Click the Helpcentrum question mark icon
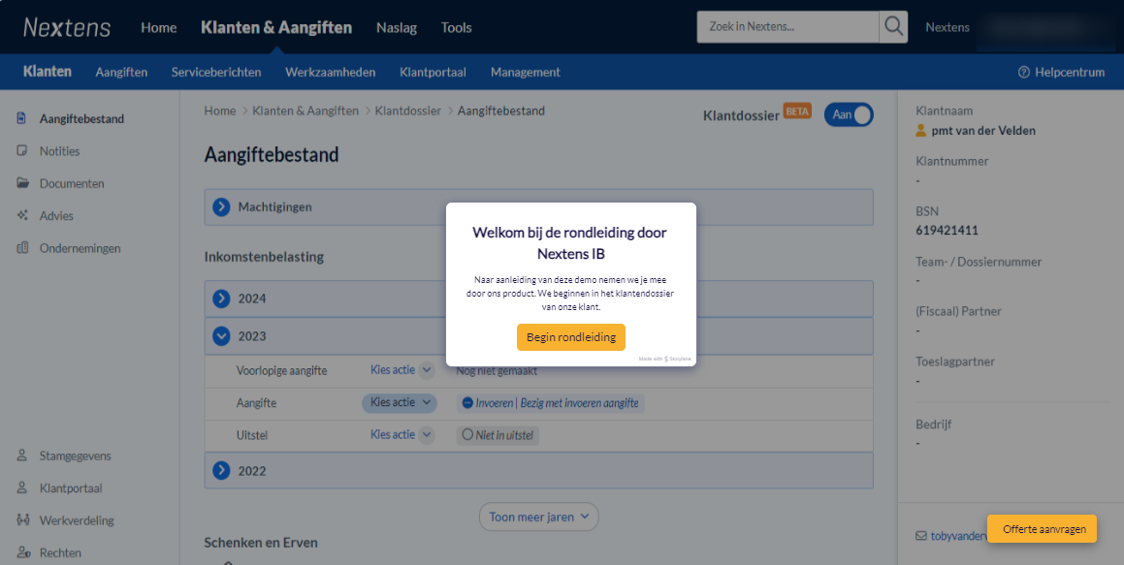 point(1024,73)
